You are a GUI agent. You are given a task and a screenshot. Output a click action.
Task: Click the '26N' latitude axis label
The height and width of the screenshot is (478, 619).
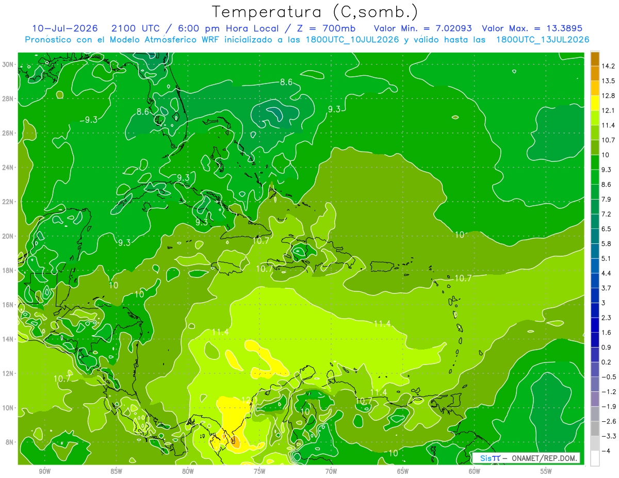coord(9,133)
